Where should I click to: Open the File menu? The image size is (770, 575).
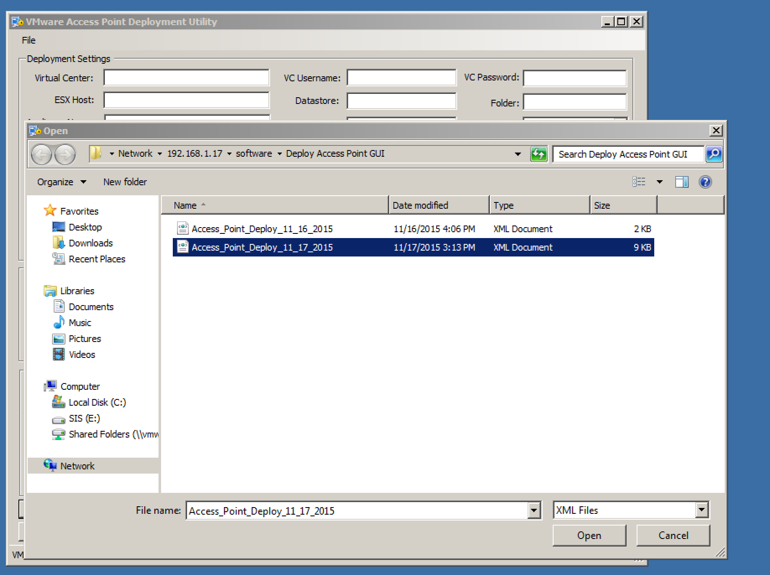[29, 40]
